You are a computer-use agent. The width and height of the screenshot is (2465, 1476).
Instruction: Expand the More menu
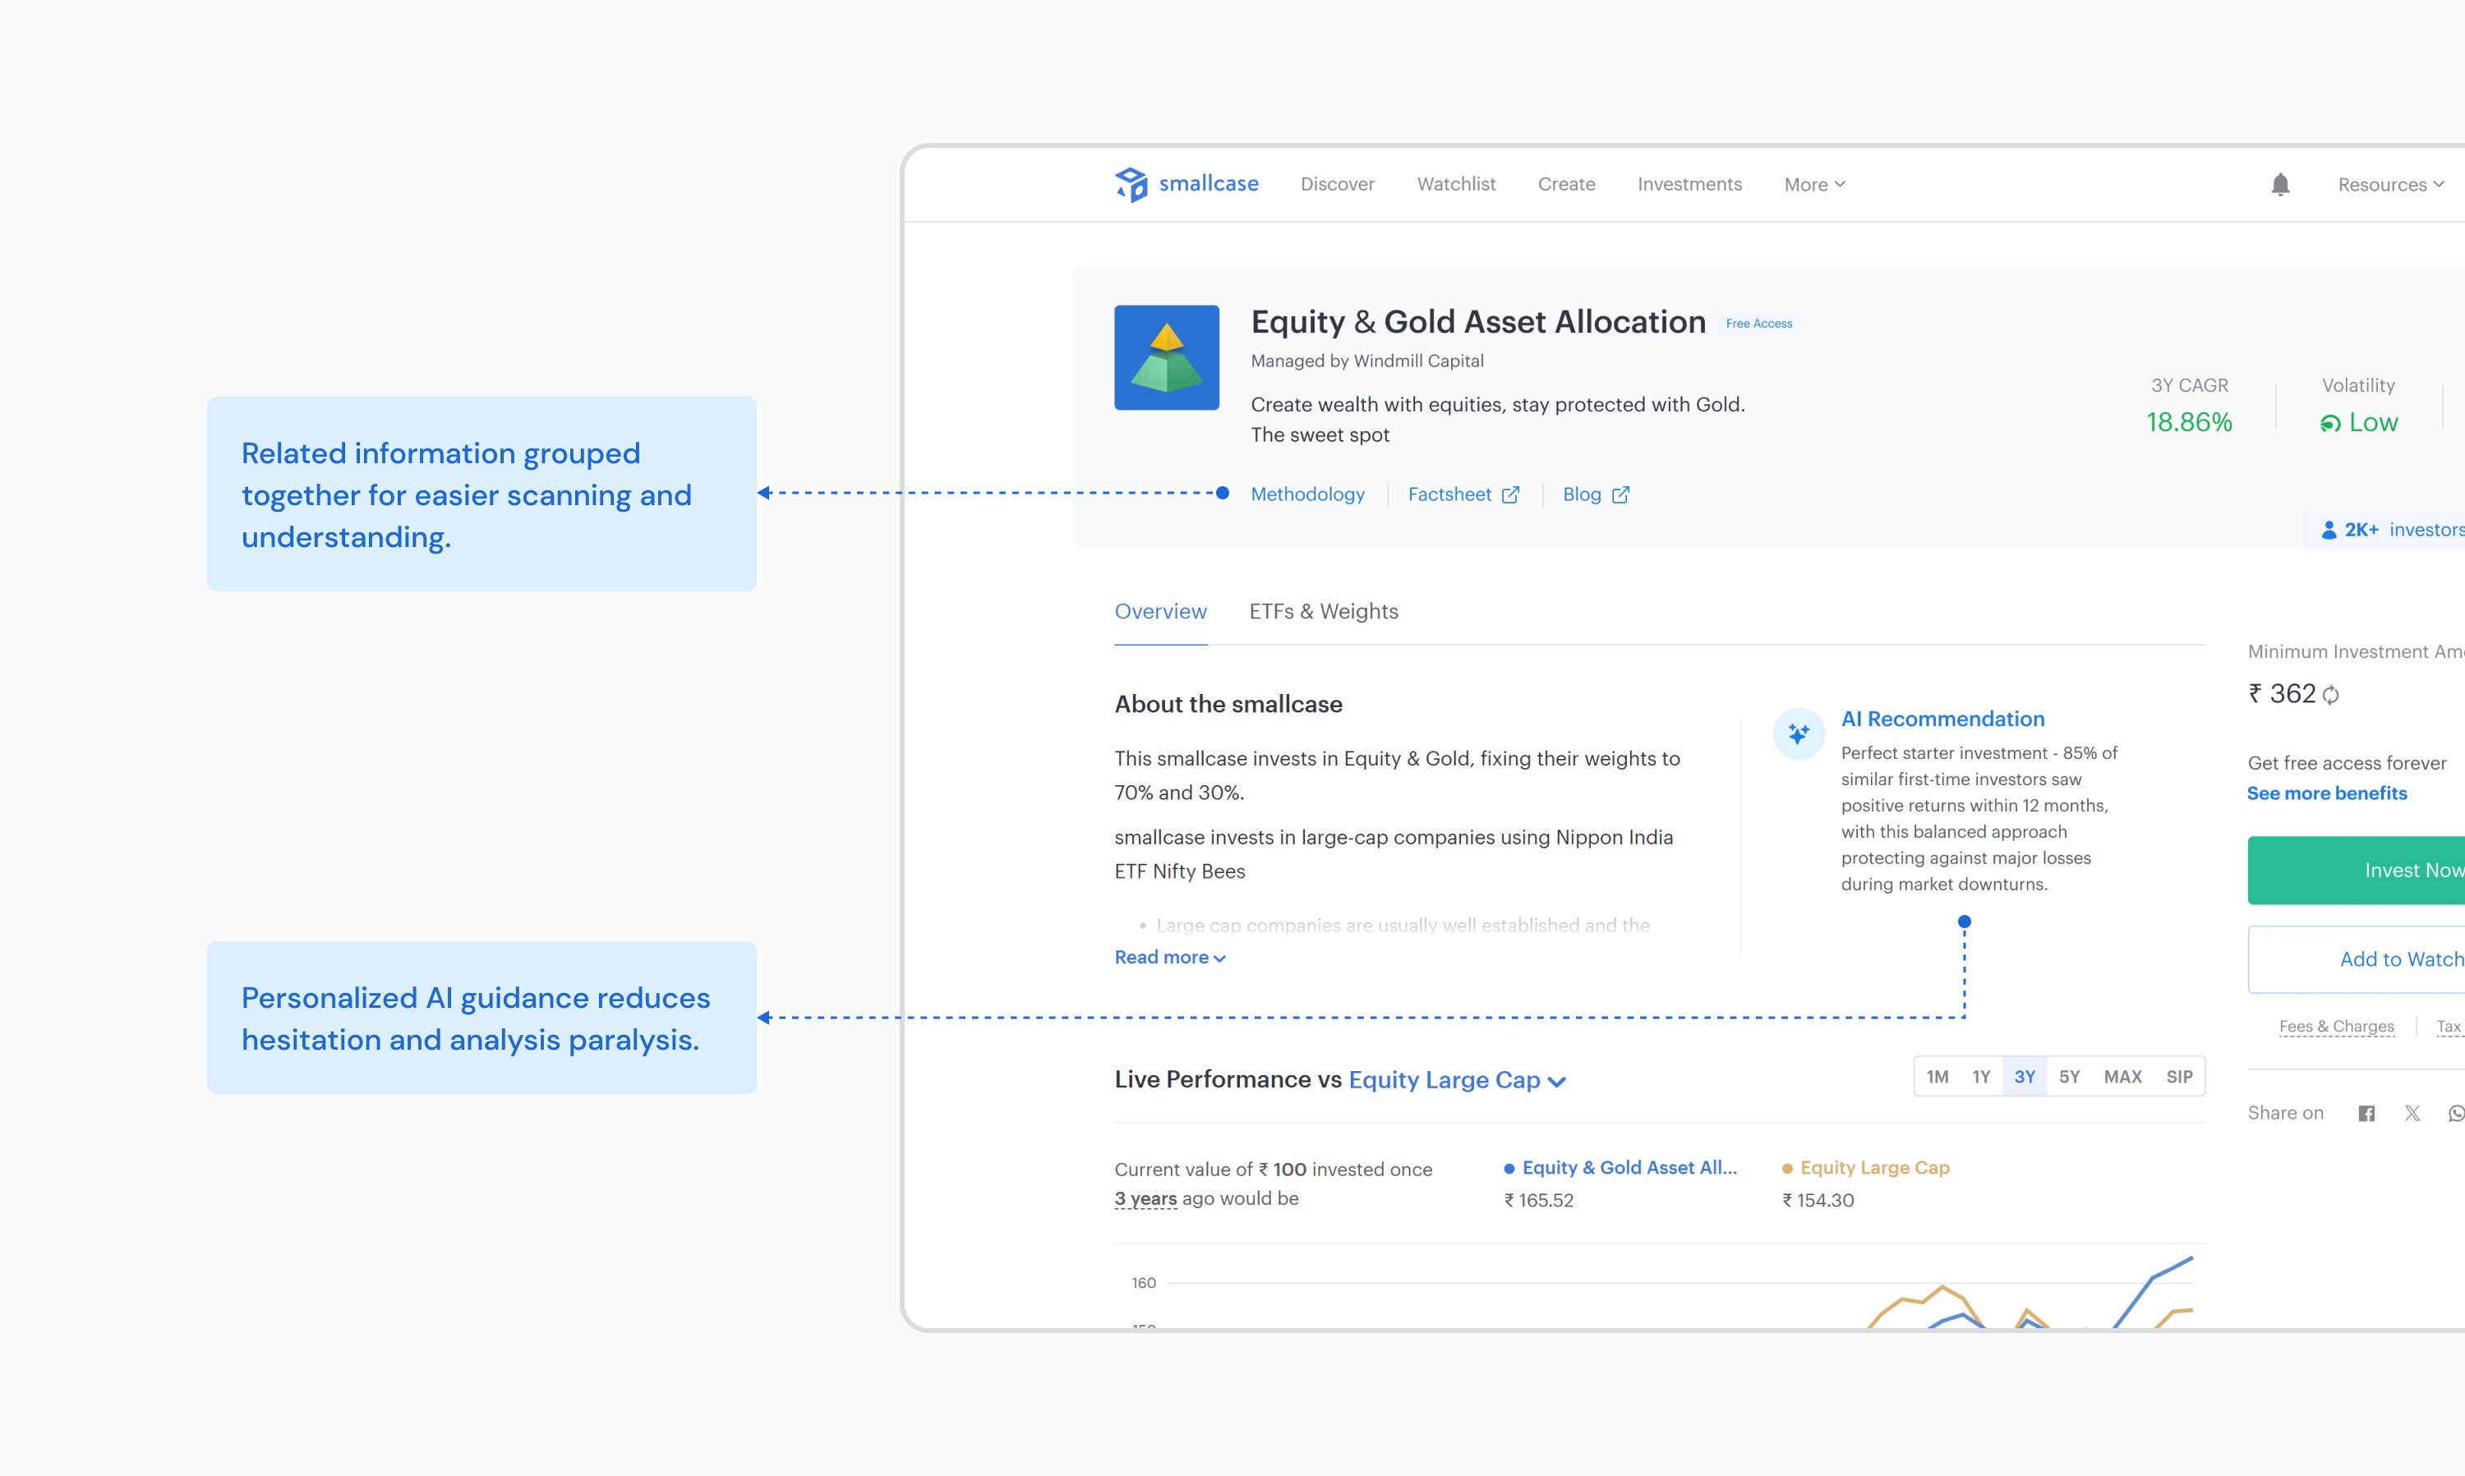coord(1814,185)
